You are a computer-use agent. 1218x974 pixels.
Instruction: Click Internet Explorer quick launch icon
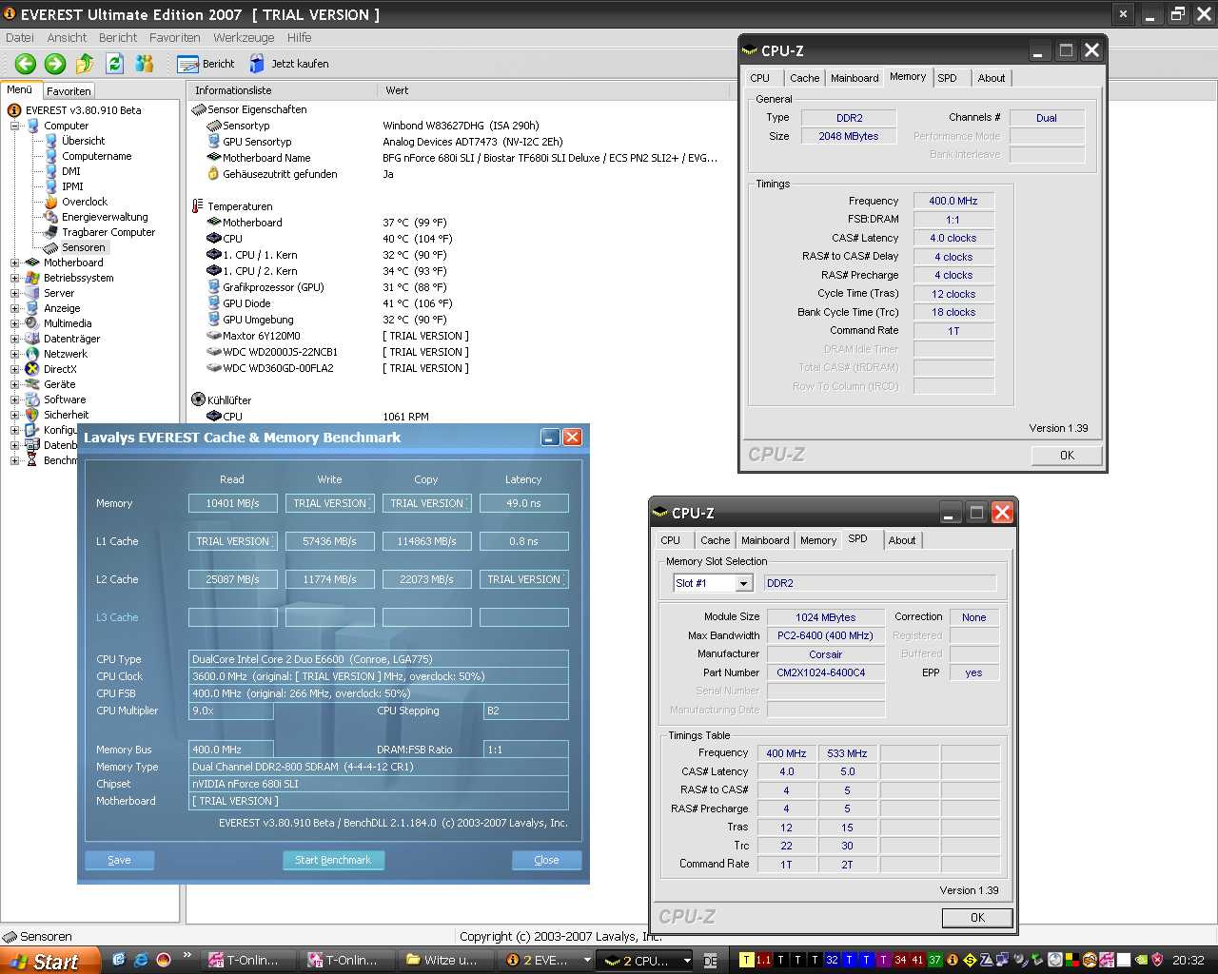(141, 960)
